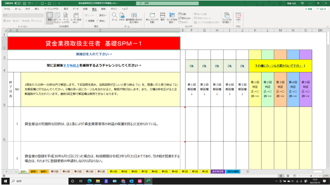Expand the Switch Windows dropdown
Screen dimensions: 330x185
[x=227, y=18]
